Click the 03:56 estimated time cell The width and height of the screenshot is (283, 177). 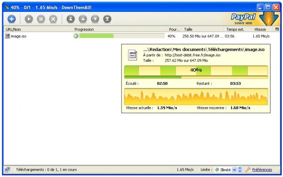229,36
